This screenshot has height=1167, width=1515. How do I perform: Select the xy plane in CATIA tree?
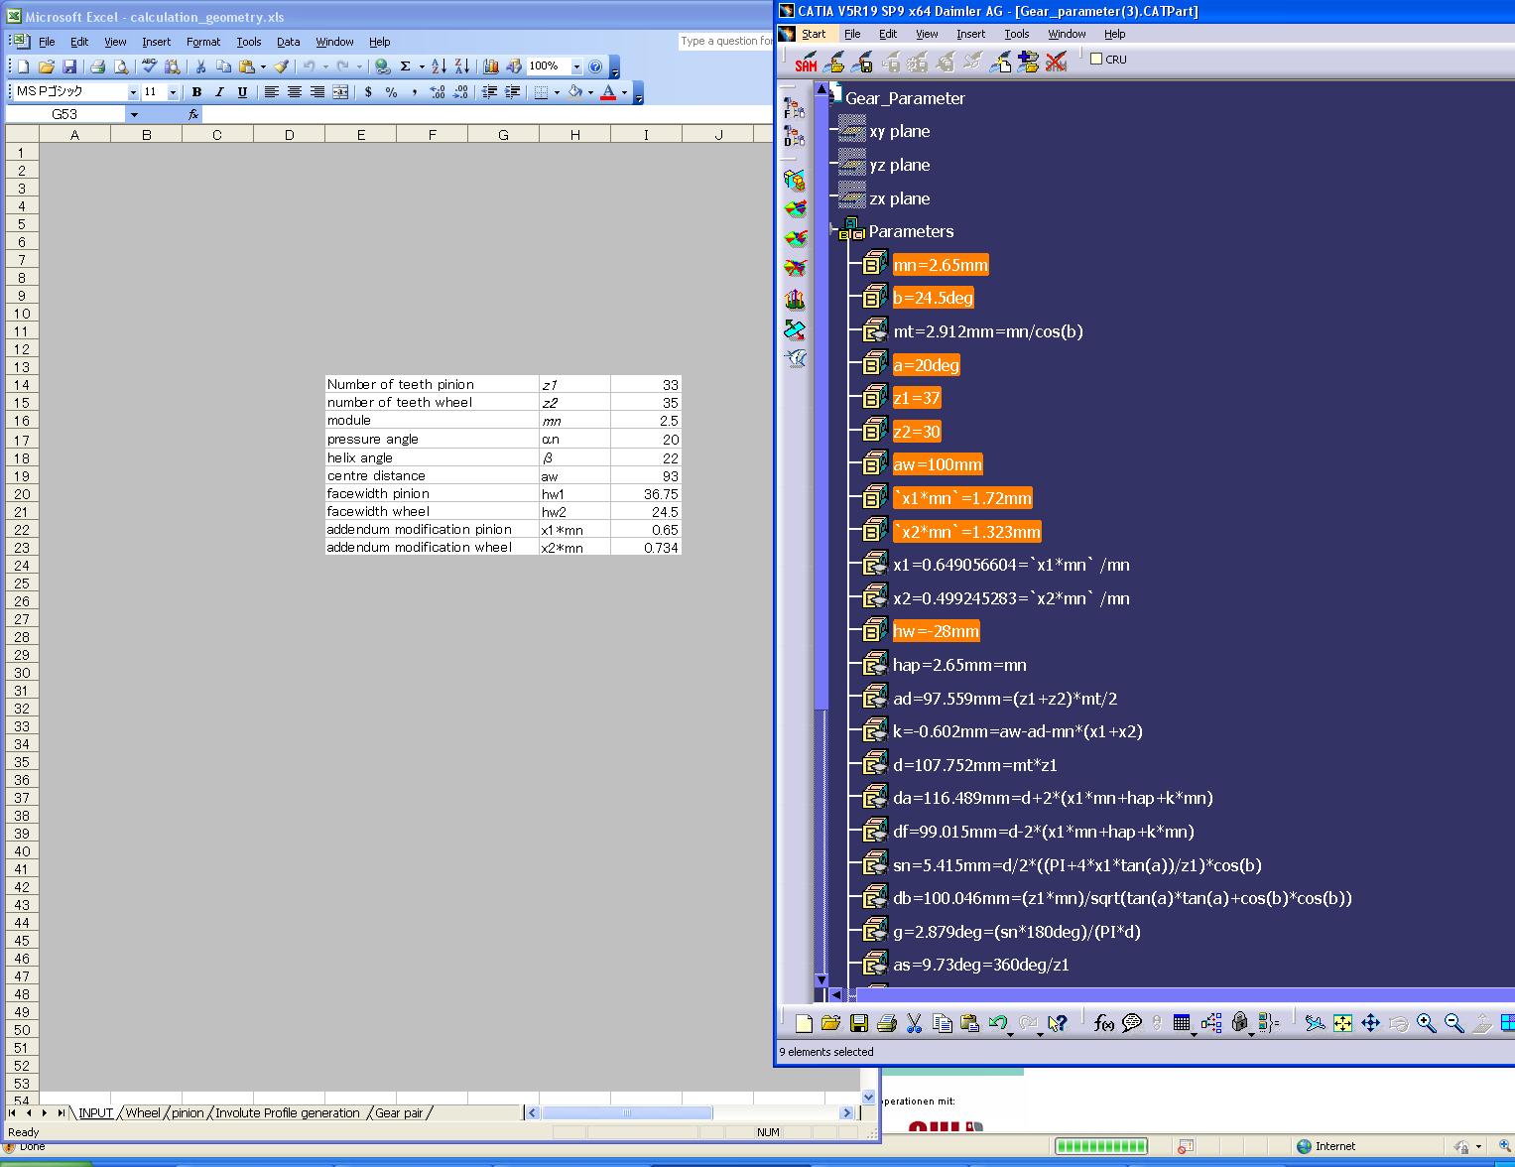pyautogui.click(x=900, y=131)
